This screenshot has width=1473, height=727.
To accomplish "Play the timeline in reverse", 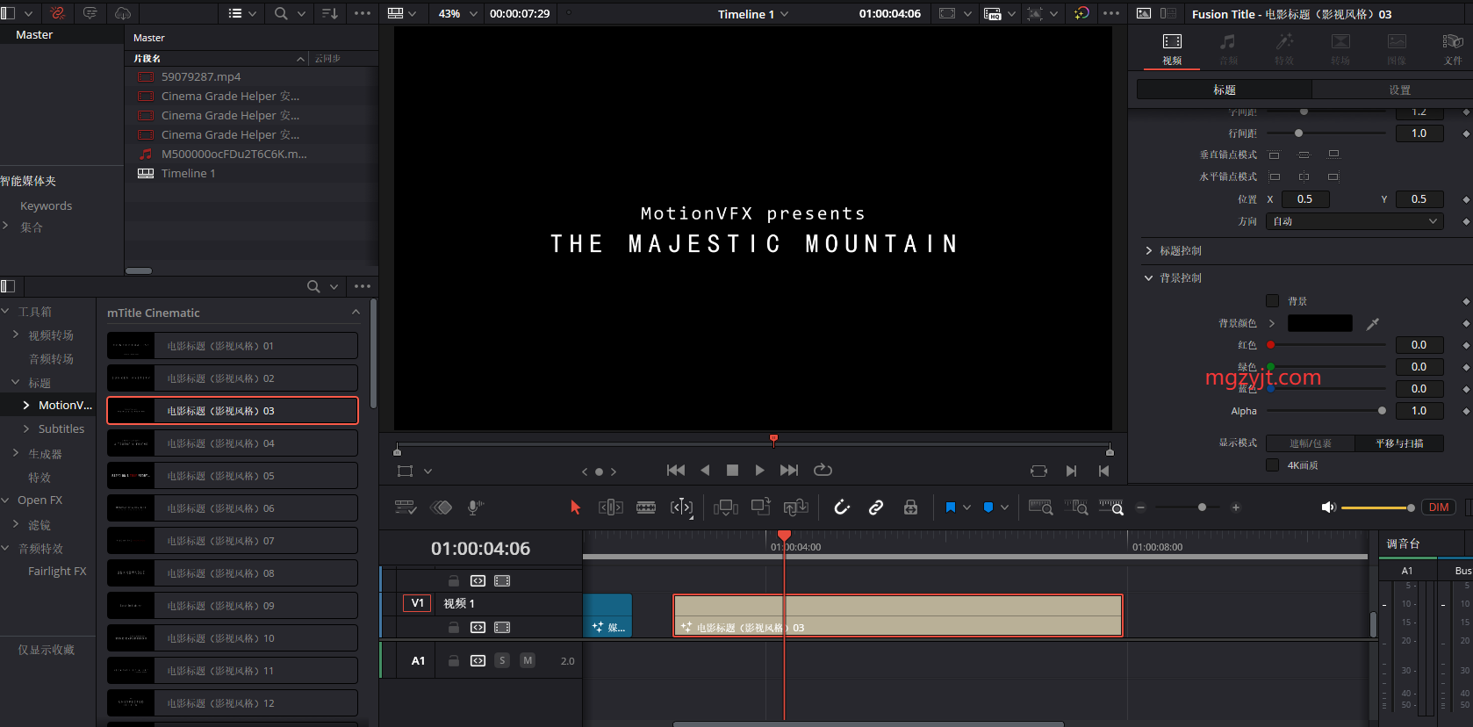I will [x=705, y=471].
